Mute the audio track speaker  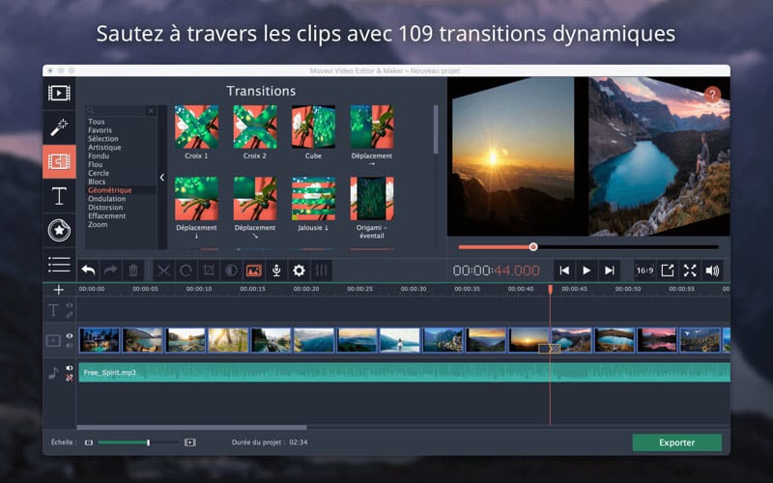click(x=70, y=368)
